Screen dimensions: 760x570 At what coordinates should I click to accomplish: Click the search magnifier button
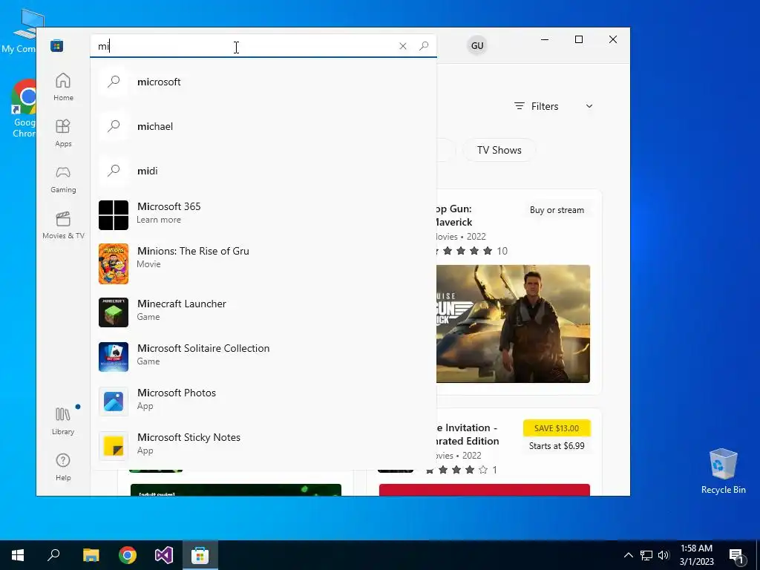(x=424, y=45)
